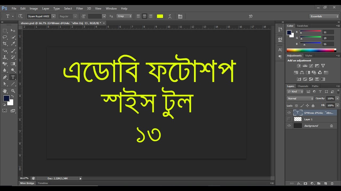Toggle lock position
This screenshot has width=341, height=191.
click(307, 106)
